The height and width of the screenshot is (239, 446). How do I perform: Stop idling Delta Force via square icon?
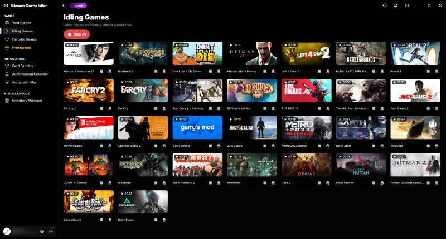click(x=156, y=220)
